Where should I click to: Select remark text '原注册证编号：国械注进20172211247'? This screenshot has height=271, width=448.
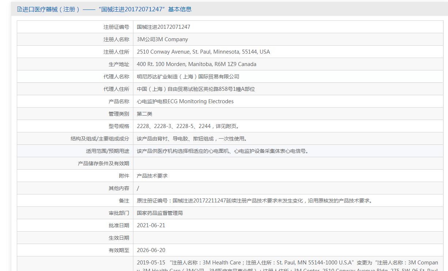[x=182, y=201]
